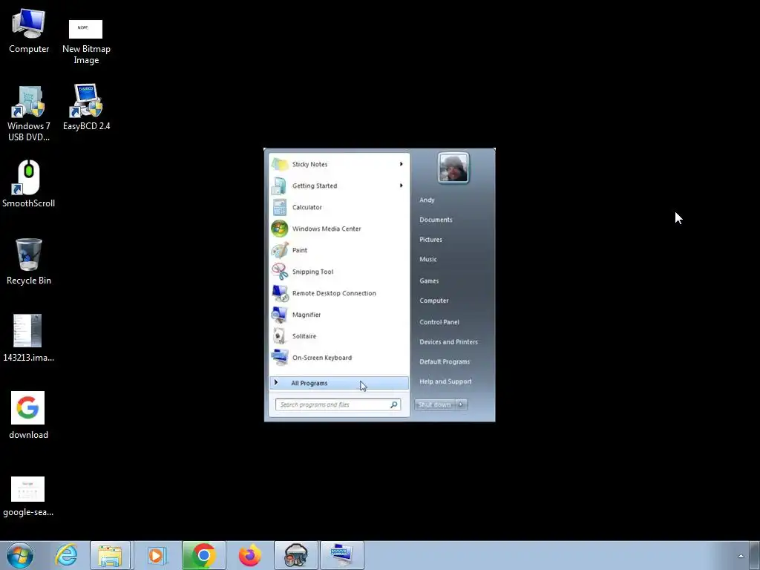The image size is (760, 570).
Task: Click Show desktop button at taskbar end
Action: [x=755, y=555]
